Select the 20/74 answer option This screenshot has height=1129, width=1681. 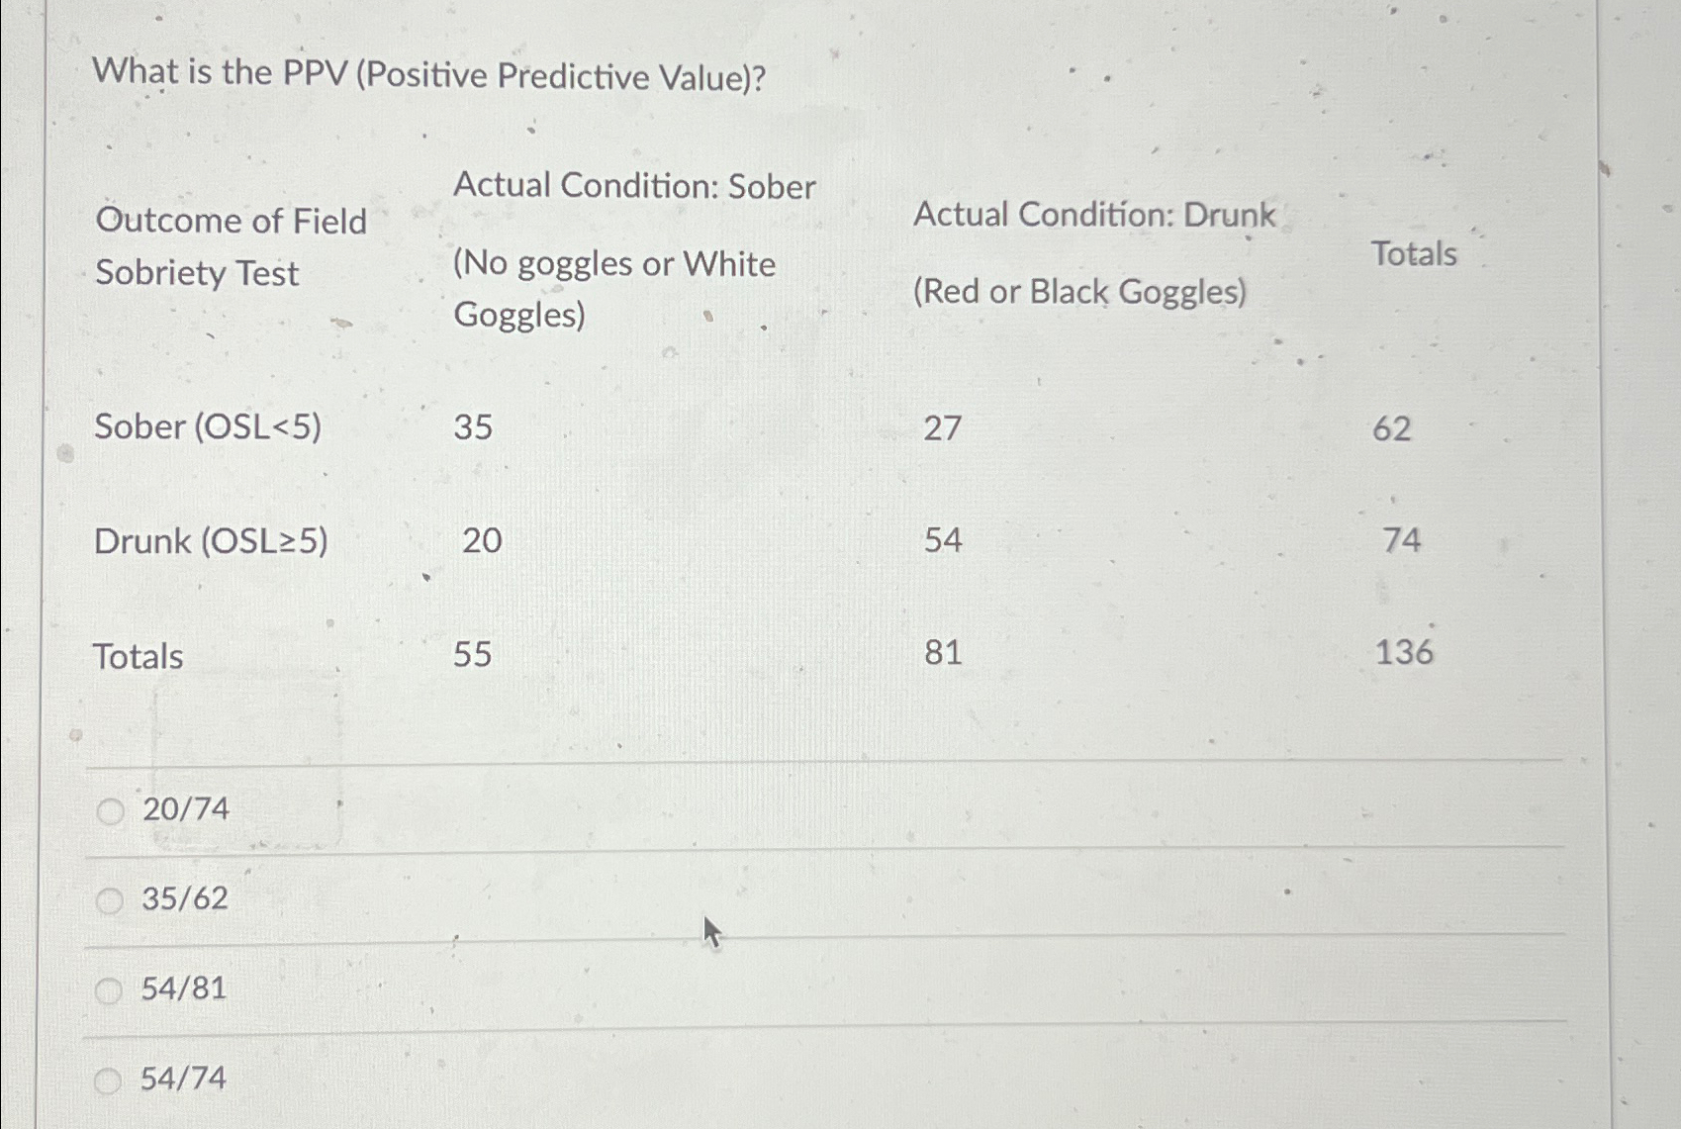click(108, 812)
